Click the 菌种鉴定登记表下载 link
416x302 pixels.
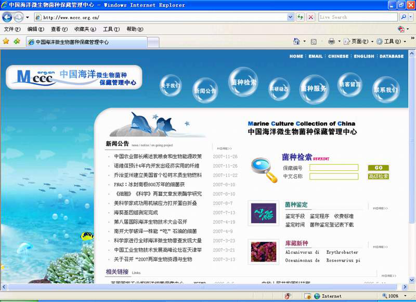click(x=332, y=225)
